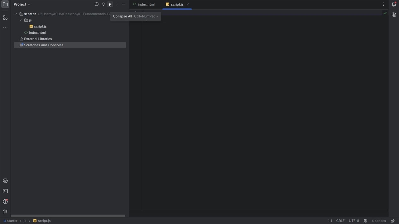Click the Select Opened File target icon

97,4
